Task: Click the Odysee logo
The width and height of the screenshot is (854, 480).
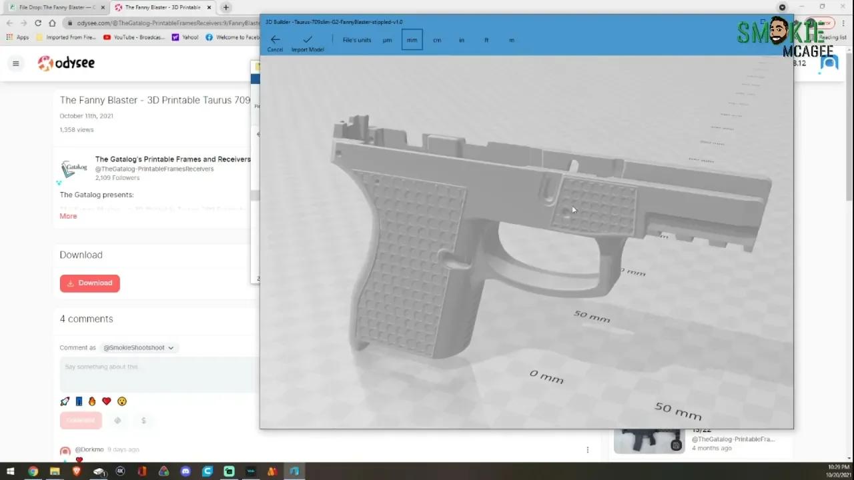Action: click(65, 63)
